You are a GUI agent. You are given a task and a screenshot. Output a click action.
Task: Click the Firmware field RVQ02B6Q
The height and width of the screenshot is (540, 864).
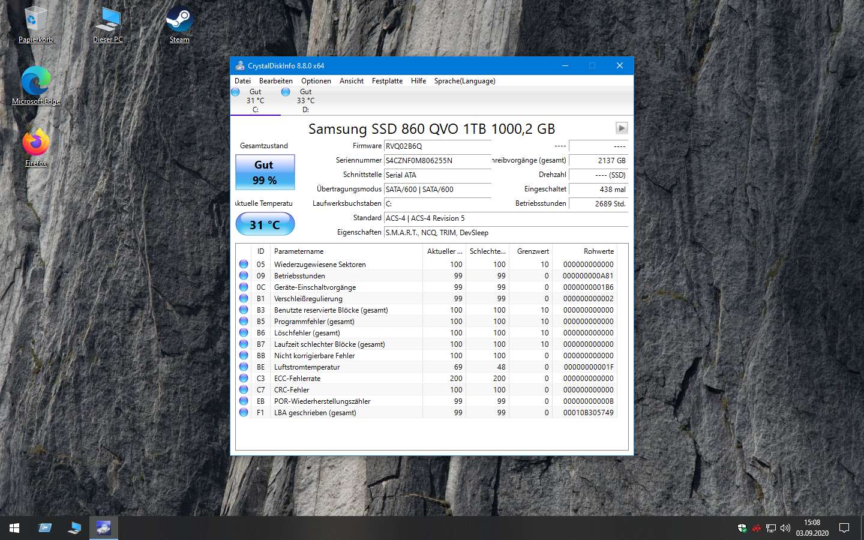point(437,146)
